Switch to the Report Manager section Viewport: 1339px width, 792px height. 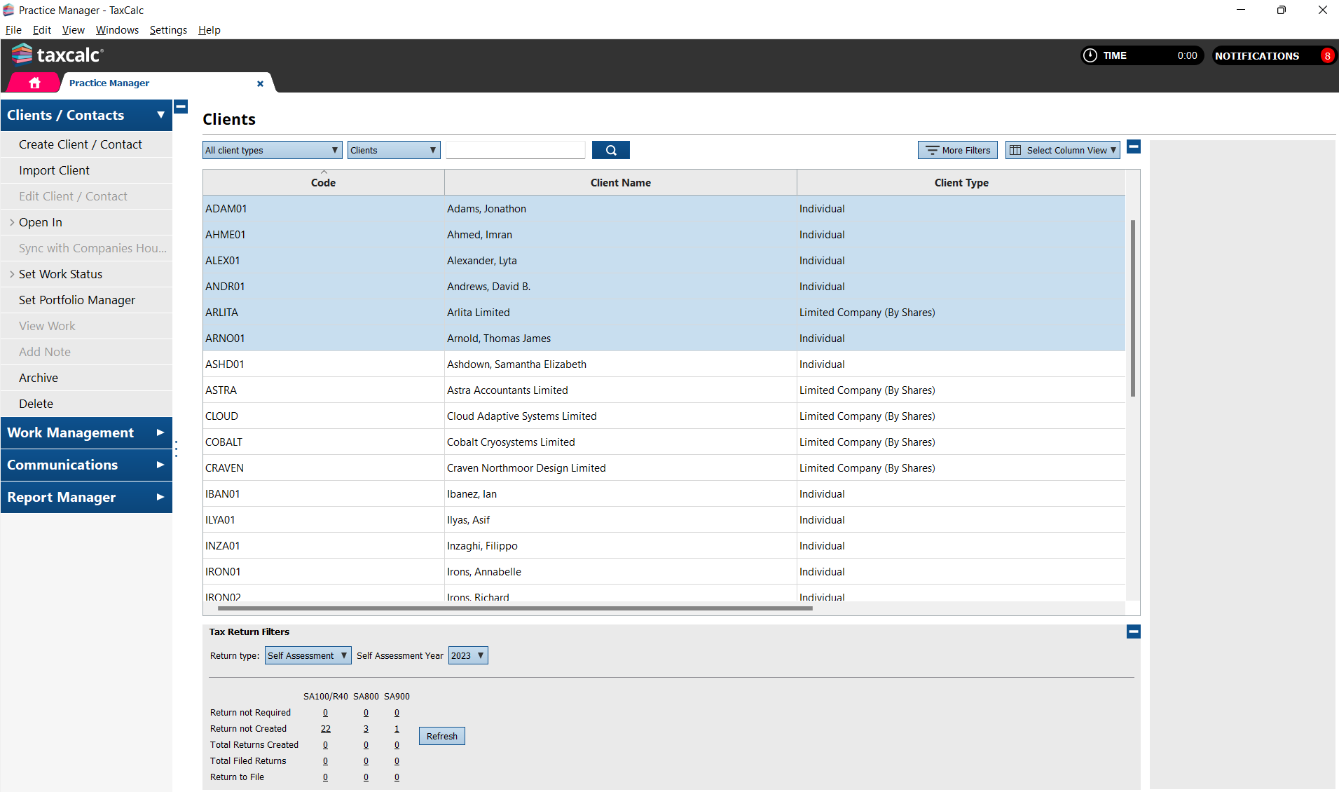coord(62,497)
